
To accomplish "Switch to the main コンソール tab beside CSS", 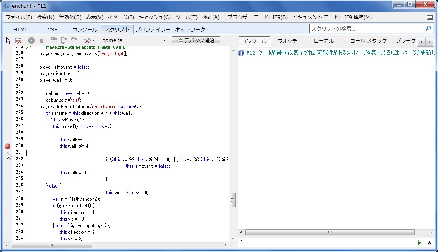I will [85, 29].
